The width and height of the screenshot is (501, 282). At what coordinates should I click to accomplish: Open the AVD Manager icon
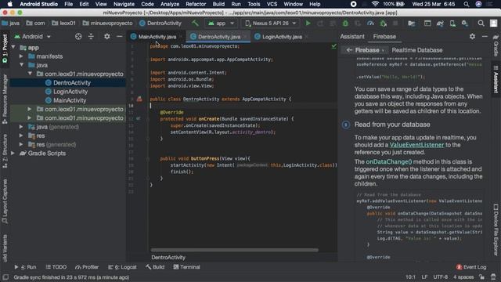pos(452,23)
